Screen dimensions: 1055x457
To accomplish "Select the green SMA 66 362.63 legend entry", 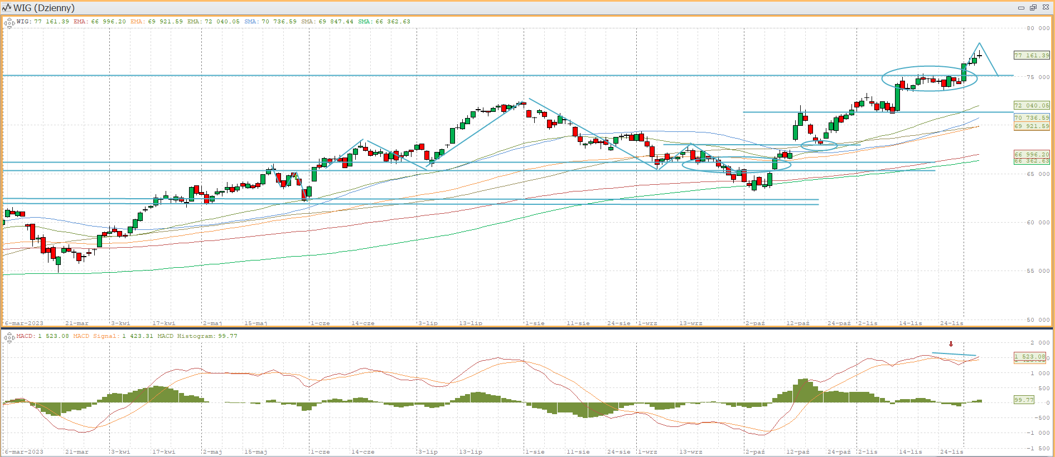I will pos(384,22).
